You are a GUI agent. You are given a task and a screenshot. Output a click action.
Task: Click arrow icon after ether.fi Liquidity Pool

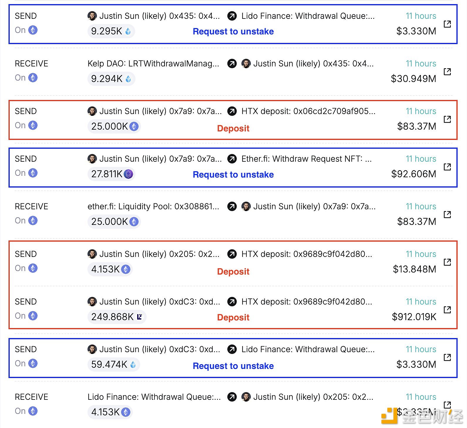pos(232,206)
